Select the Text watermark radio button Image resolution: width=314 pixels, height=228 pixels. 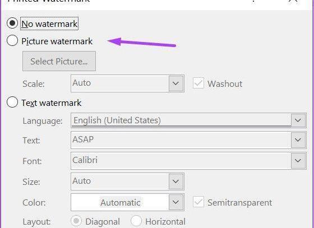(12, 102)
